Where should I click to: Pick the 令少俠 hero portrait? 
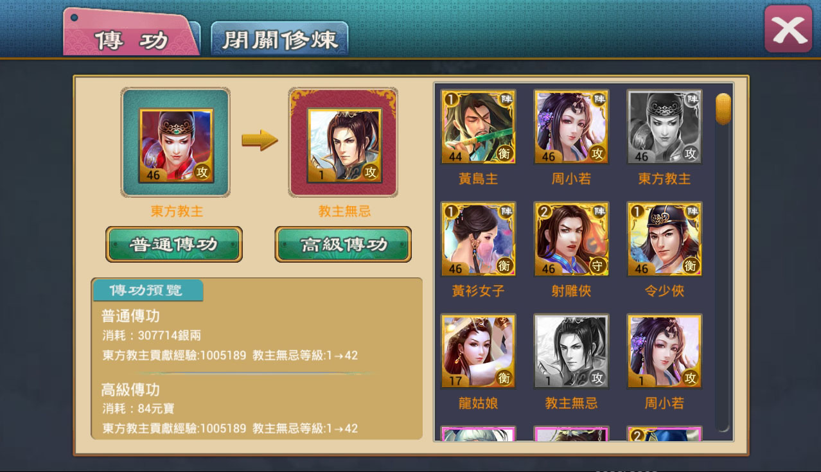664,239
